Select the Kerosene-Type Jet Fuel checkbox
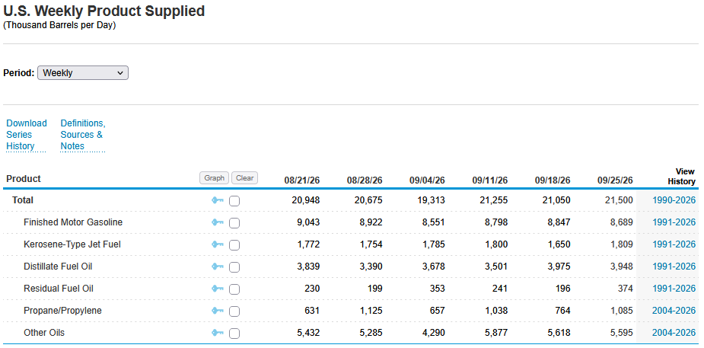Screen dimensions: 704x348 coord(234,244)
